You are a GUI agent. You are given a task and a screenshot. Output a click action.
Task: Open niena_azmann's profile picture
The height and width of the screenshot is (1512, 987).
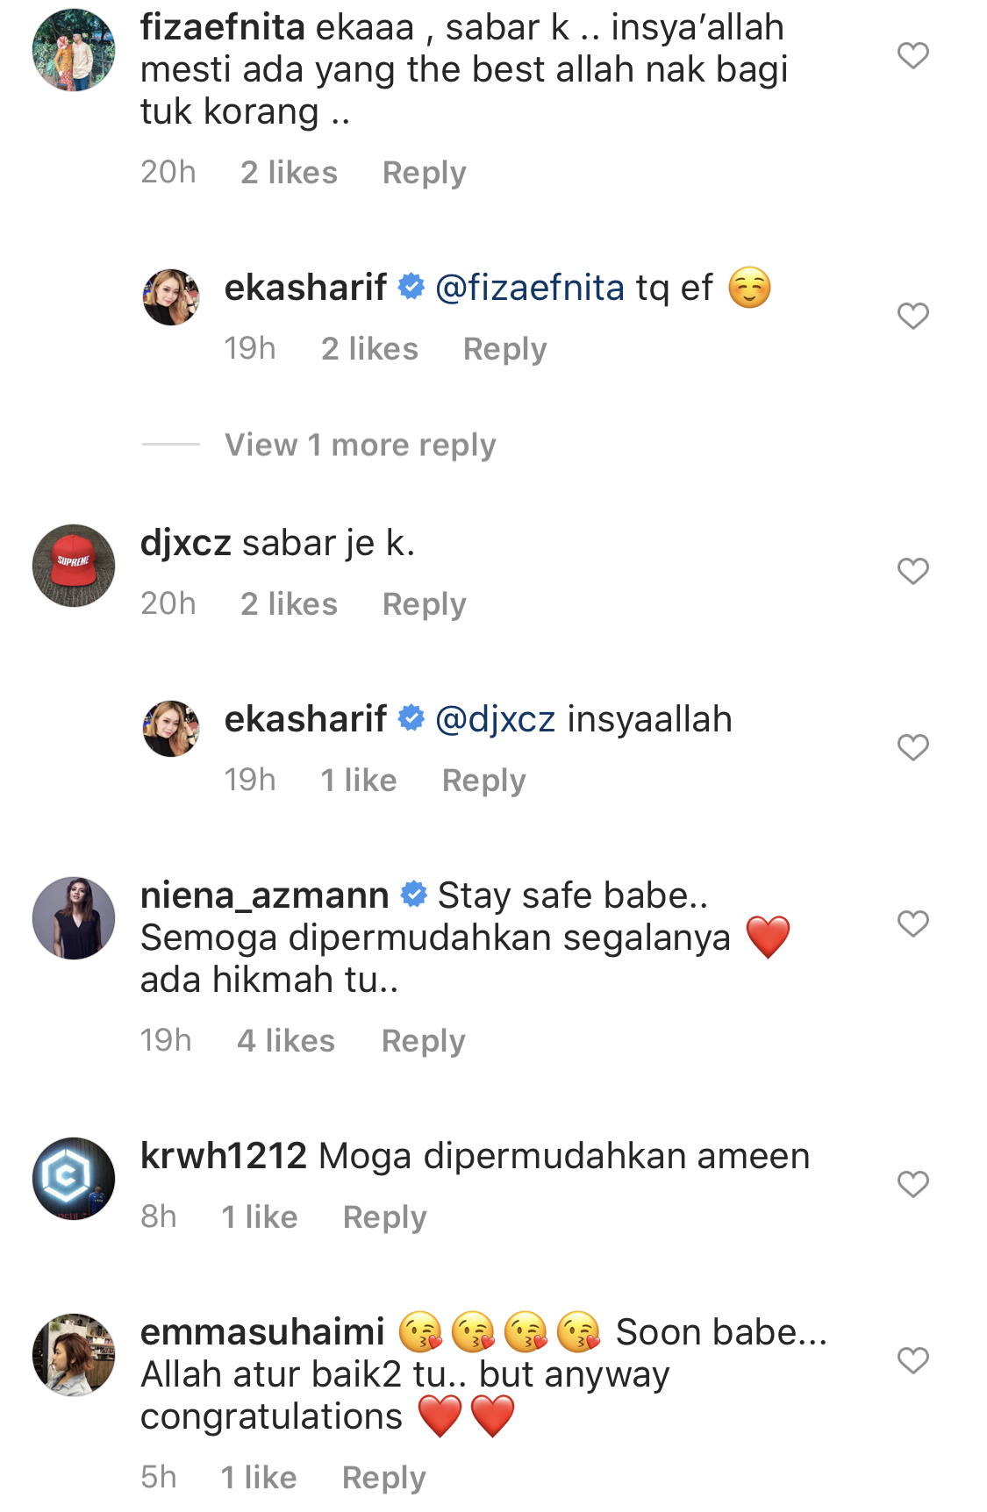coord(74,917)
